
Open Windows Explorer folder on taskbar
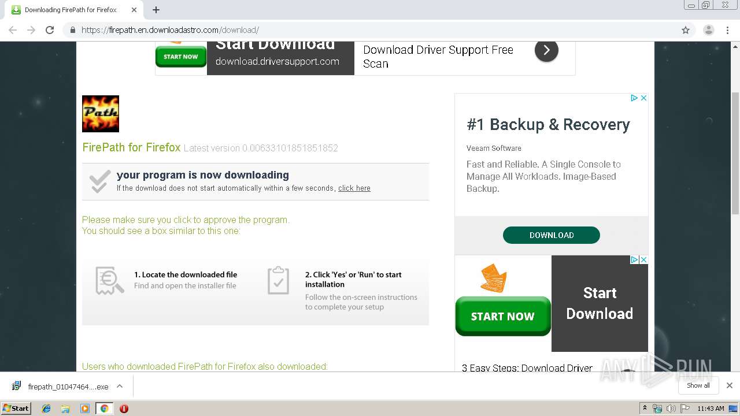[x=65, y=408]
